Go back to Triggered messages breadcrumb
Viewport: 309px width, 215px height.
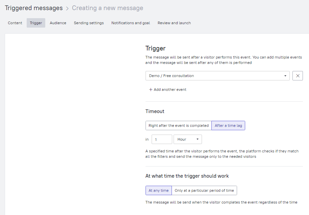point(33,8)
